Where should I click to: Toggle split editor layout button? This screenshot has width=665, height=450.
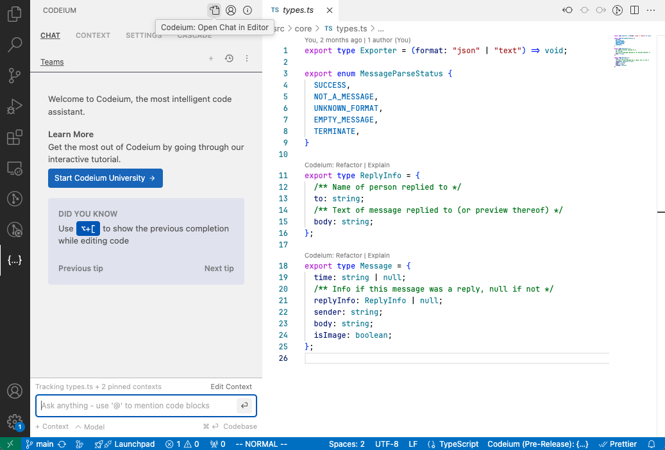point(634,10)
